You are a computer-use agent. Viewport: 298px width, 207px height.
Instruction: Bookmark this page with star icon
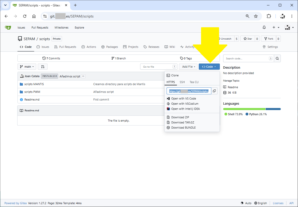click(256, 16)
